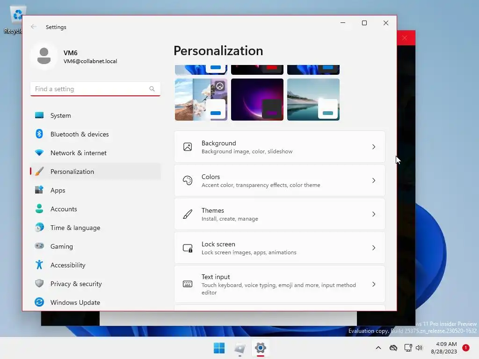Go to Bluetooth & devices
This screenshot has width=479, height=359.
pos(95,134)
